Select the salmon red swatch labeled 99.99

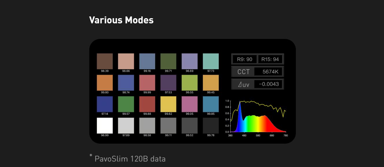[147, 83]
